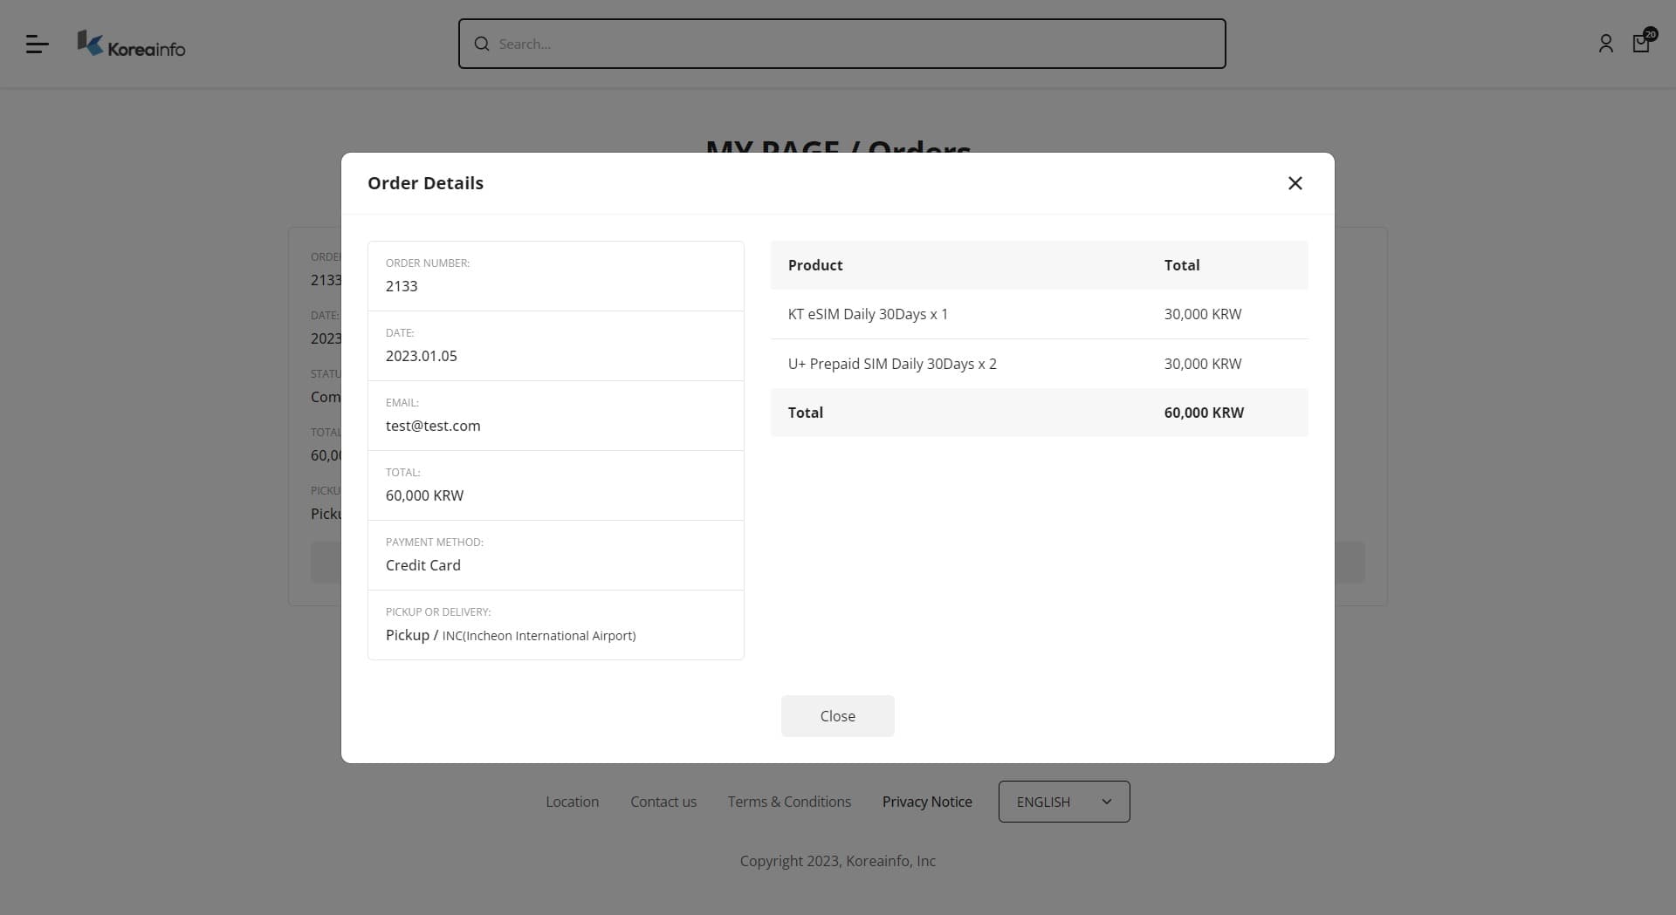Select the U+ Prepaid SIM Daily 30Days x 2 row
The height and width of the screenshot is (915, 1676).
point(1039,364)
